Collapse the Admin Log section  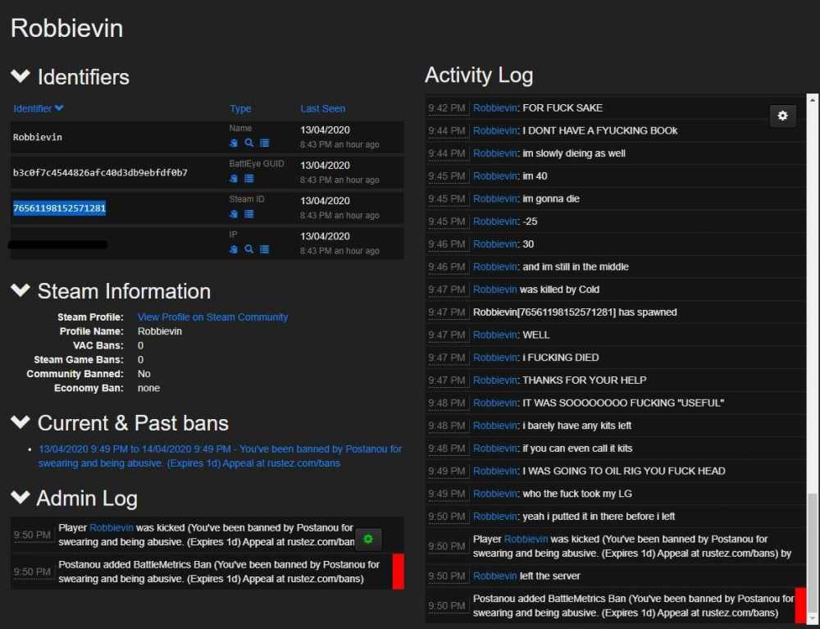(20, 498)
